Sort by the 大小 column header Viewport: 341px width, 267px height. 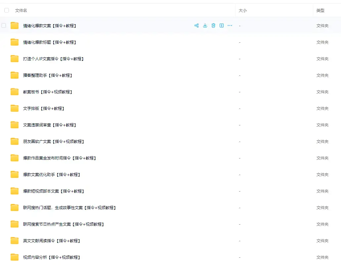click(243, 11)
